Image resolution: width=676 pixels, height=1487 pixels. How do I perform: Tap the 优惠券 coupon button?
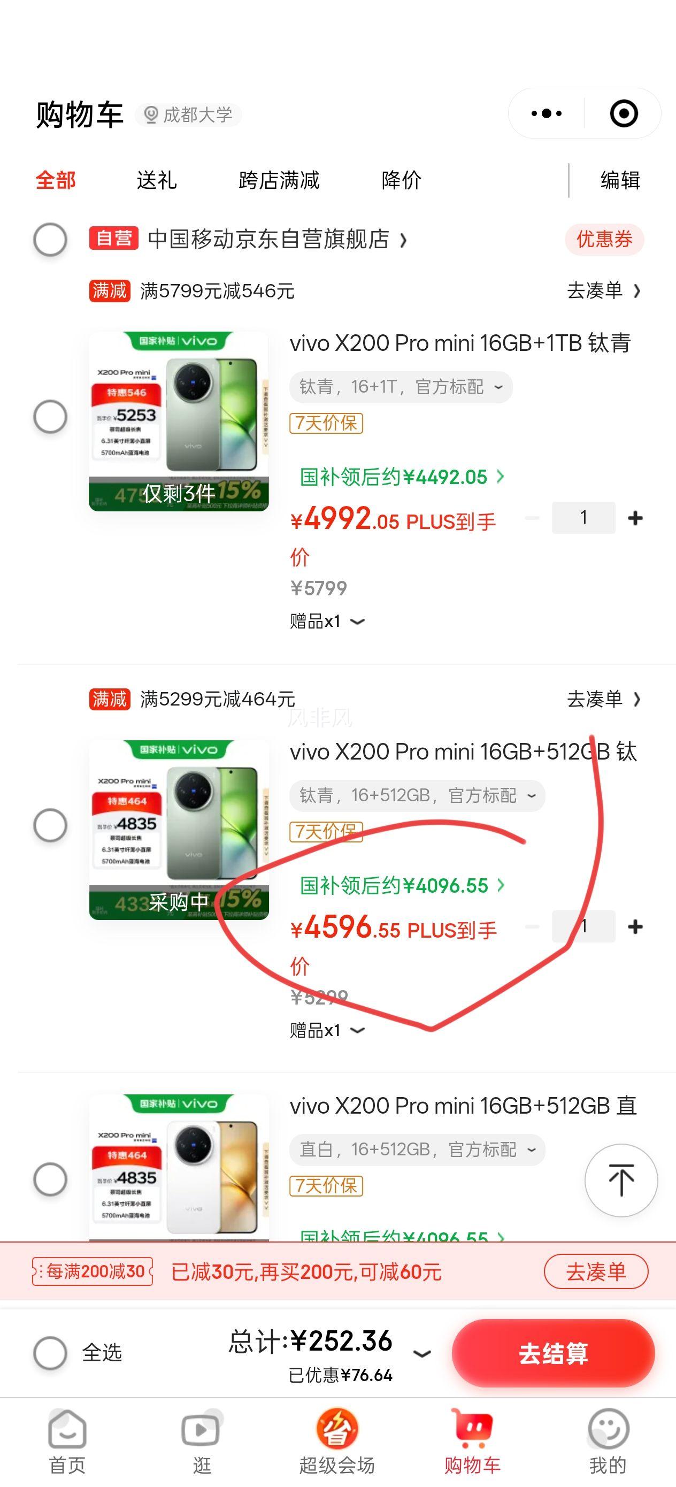(x=604, y=239)
